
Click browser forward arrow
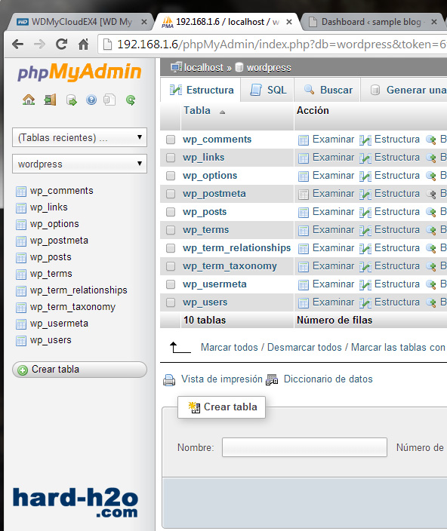tap(40, 44)
